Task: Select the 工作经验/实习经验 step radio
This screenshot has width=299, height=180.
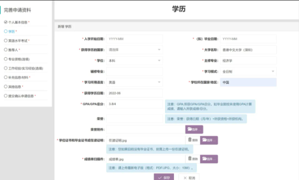Action: point(6,68)
